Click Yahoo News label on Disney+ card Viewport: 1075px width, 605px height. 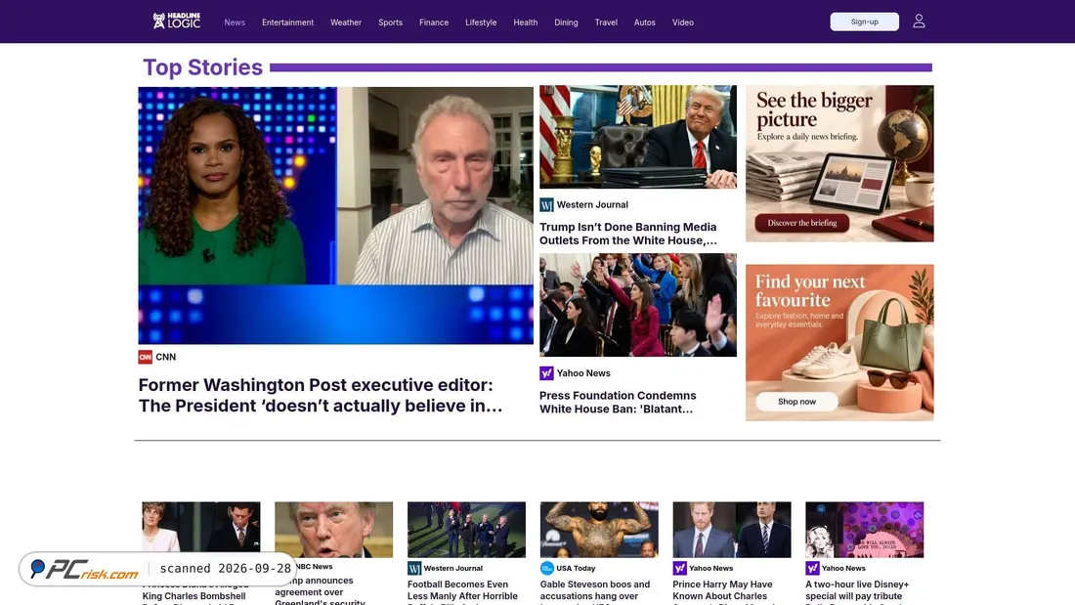pyautogui.click(x=844, y=568)
